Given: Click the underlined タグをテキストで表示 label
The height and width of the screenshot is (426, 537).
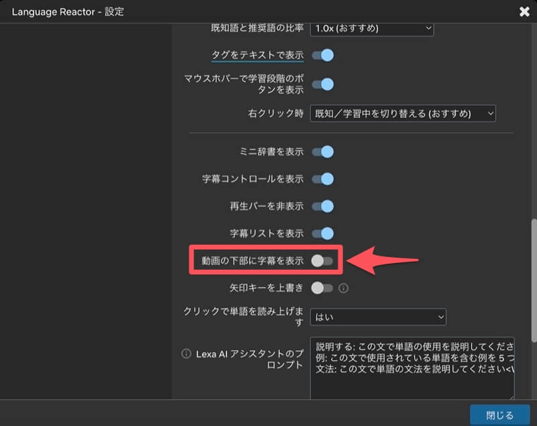Looking at the screenshot, I should pyautogui.click(x=257, y=55).
